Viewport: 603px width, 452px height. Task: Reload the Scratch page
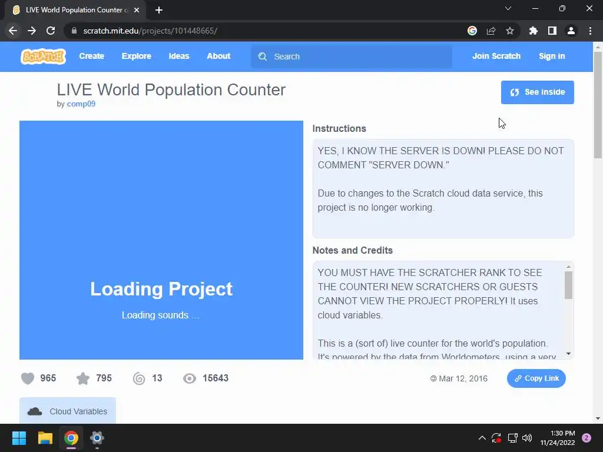point(51,31)
